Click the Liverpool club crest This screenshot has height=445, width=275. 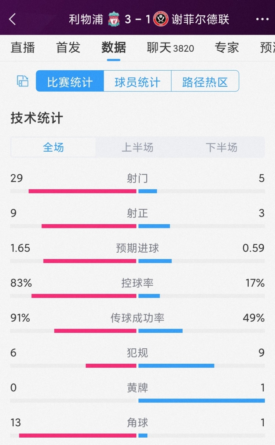coord(114,19)
